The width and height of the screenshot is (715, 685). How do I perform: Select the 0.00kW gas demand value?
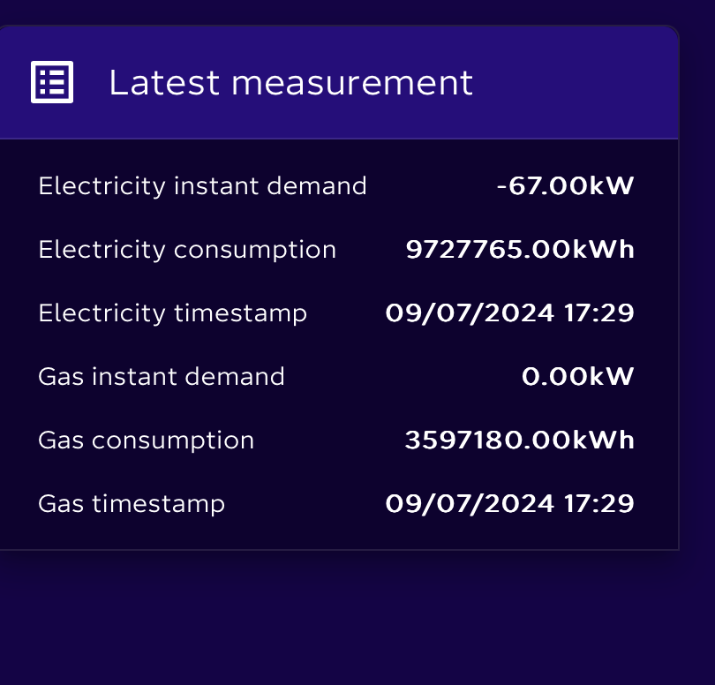pyautogui.click(x=578, y=377)
